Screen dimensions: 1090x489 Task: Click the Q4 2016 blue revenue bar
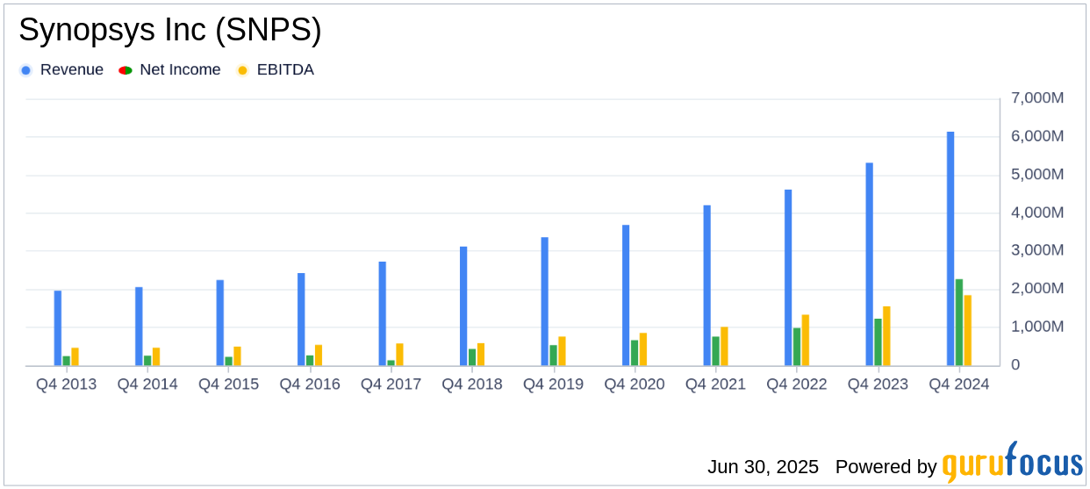301,320
